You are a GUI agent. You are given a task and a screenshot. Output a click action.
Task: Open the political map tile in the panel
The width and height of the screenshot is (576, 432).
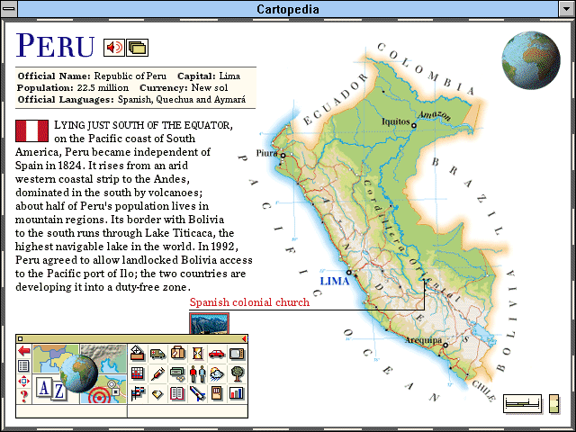click(x=48, y=356)
